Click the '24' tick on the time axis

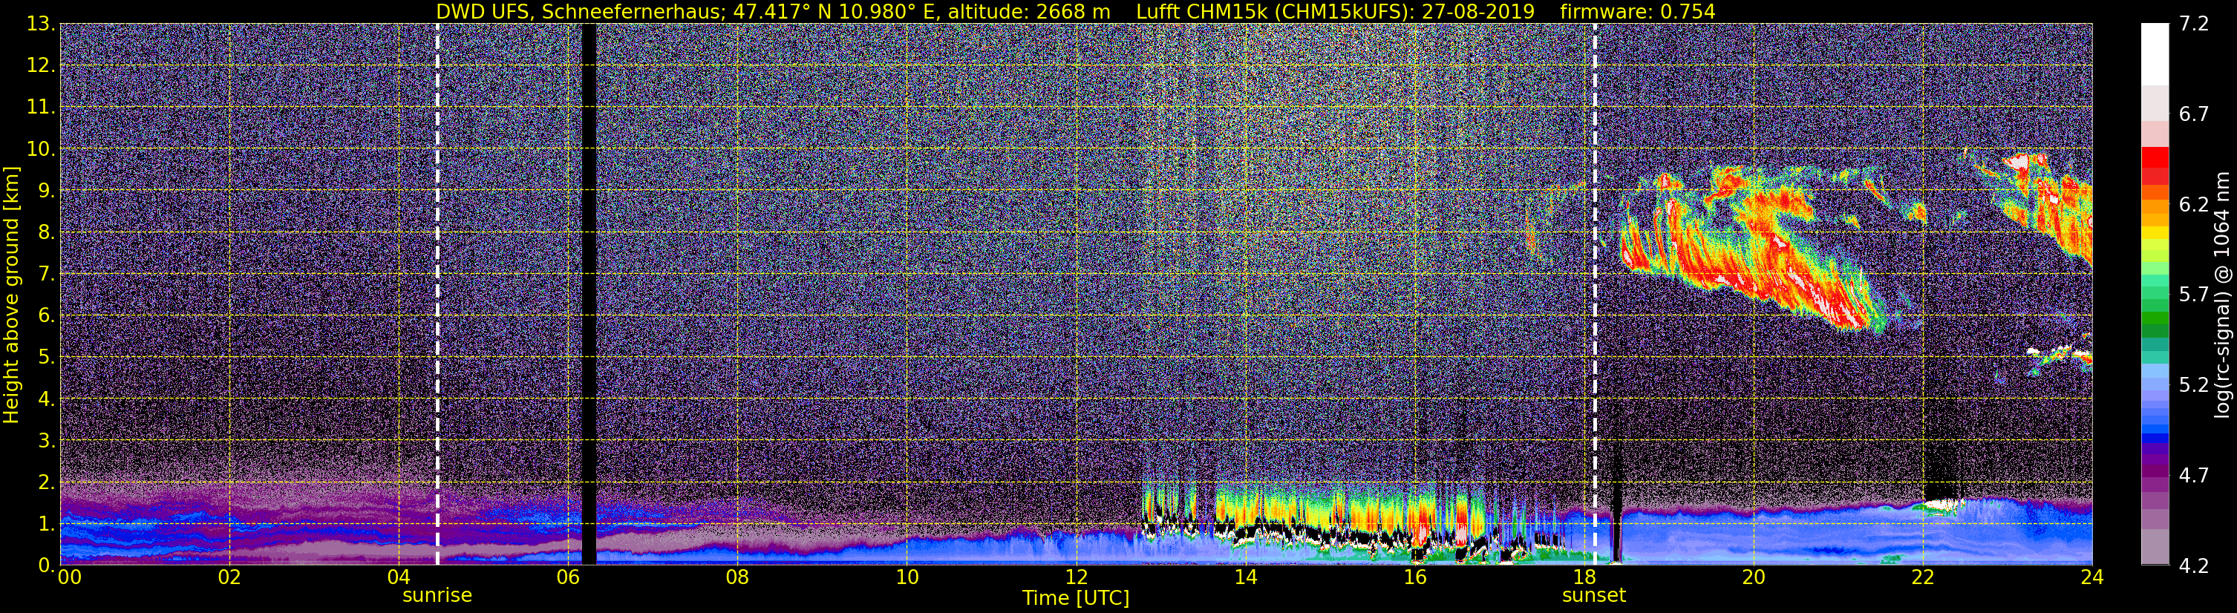(2092, 577)
